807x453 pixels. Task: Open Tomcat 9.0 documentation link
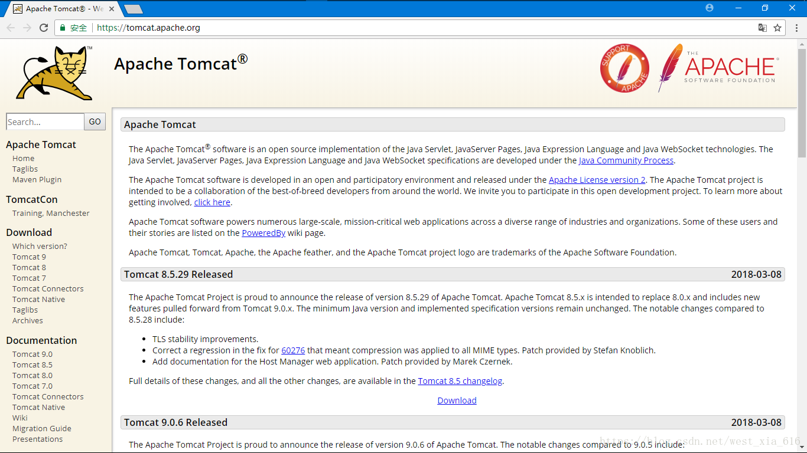[x=32, y=354]
